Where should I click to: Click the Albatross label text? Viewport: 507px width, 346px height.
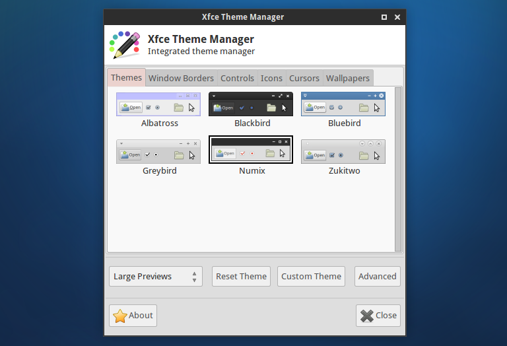(159, 123)
